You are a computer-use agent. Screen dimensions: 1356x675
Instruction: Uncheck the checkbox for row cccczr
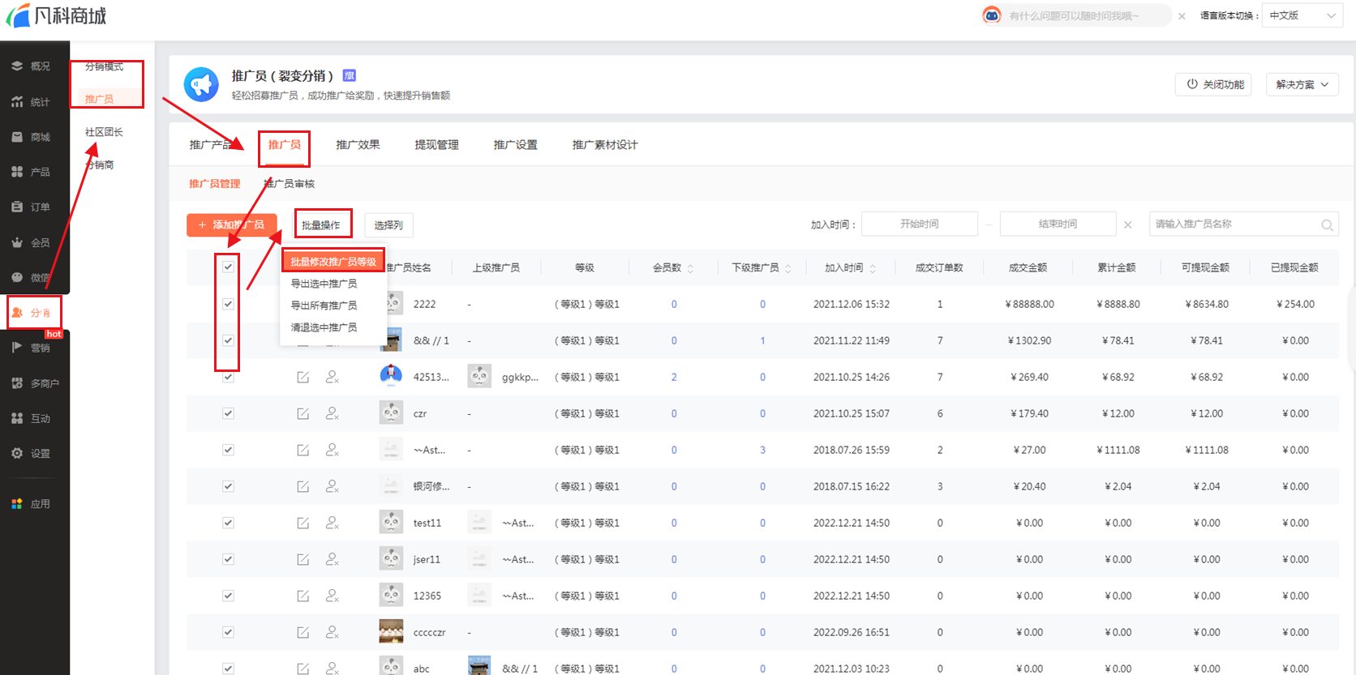[228, 632]
